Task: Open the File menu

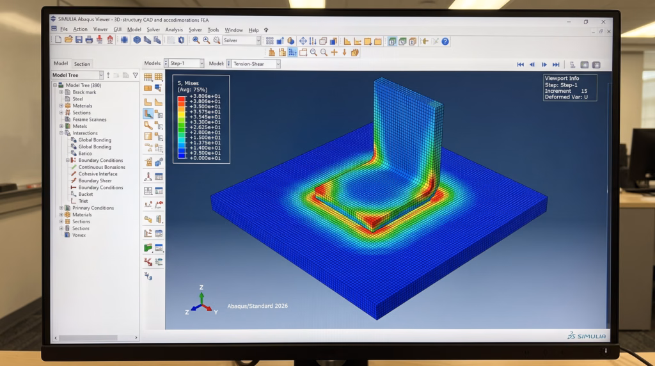Action: point(63,29)
